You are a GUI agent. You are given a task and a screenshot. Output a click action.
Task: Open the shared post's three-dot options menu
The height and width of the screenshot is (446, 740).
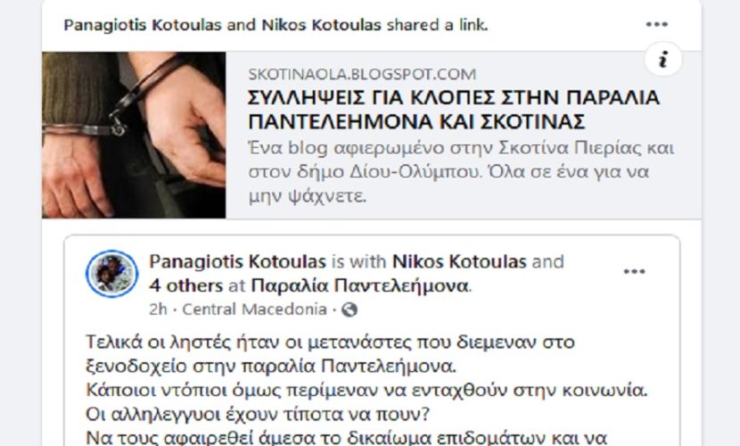point(634,271)
